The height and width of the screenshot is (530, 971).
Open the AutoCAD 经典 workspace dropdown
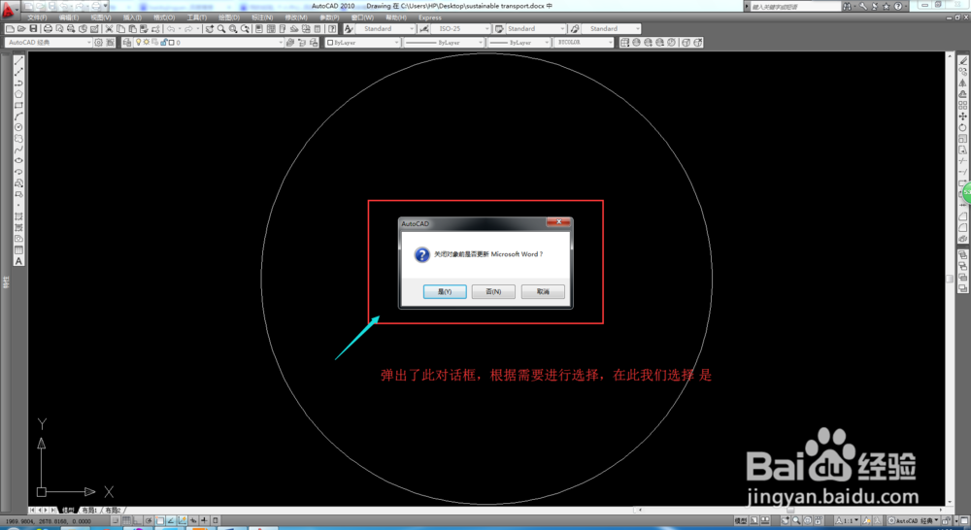49,42
